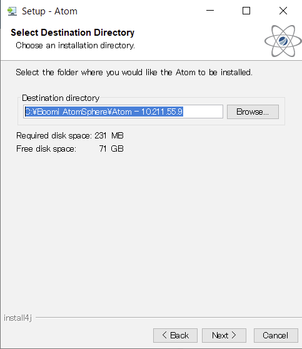The image size is (302, 349).
Task: Click the 'Setup - Atom' title bar text
Action: click(x=49, y=11)
